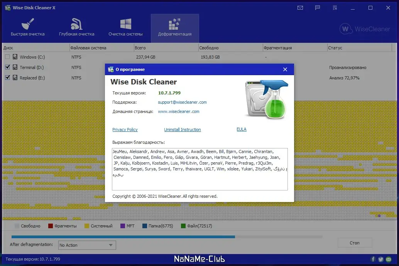Click the WiseCleaner logo
This screenshot has height=266, width=399.
coord(364,29)
